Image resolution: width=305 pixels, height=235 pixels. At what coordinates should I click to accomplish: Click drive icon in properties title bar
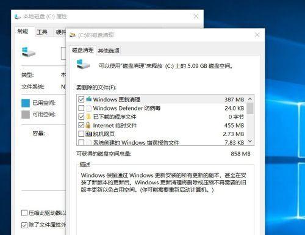point(18,16)
